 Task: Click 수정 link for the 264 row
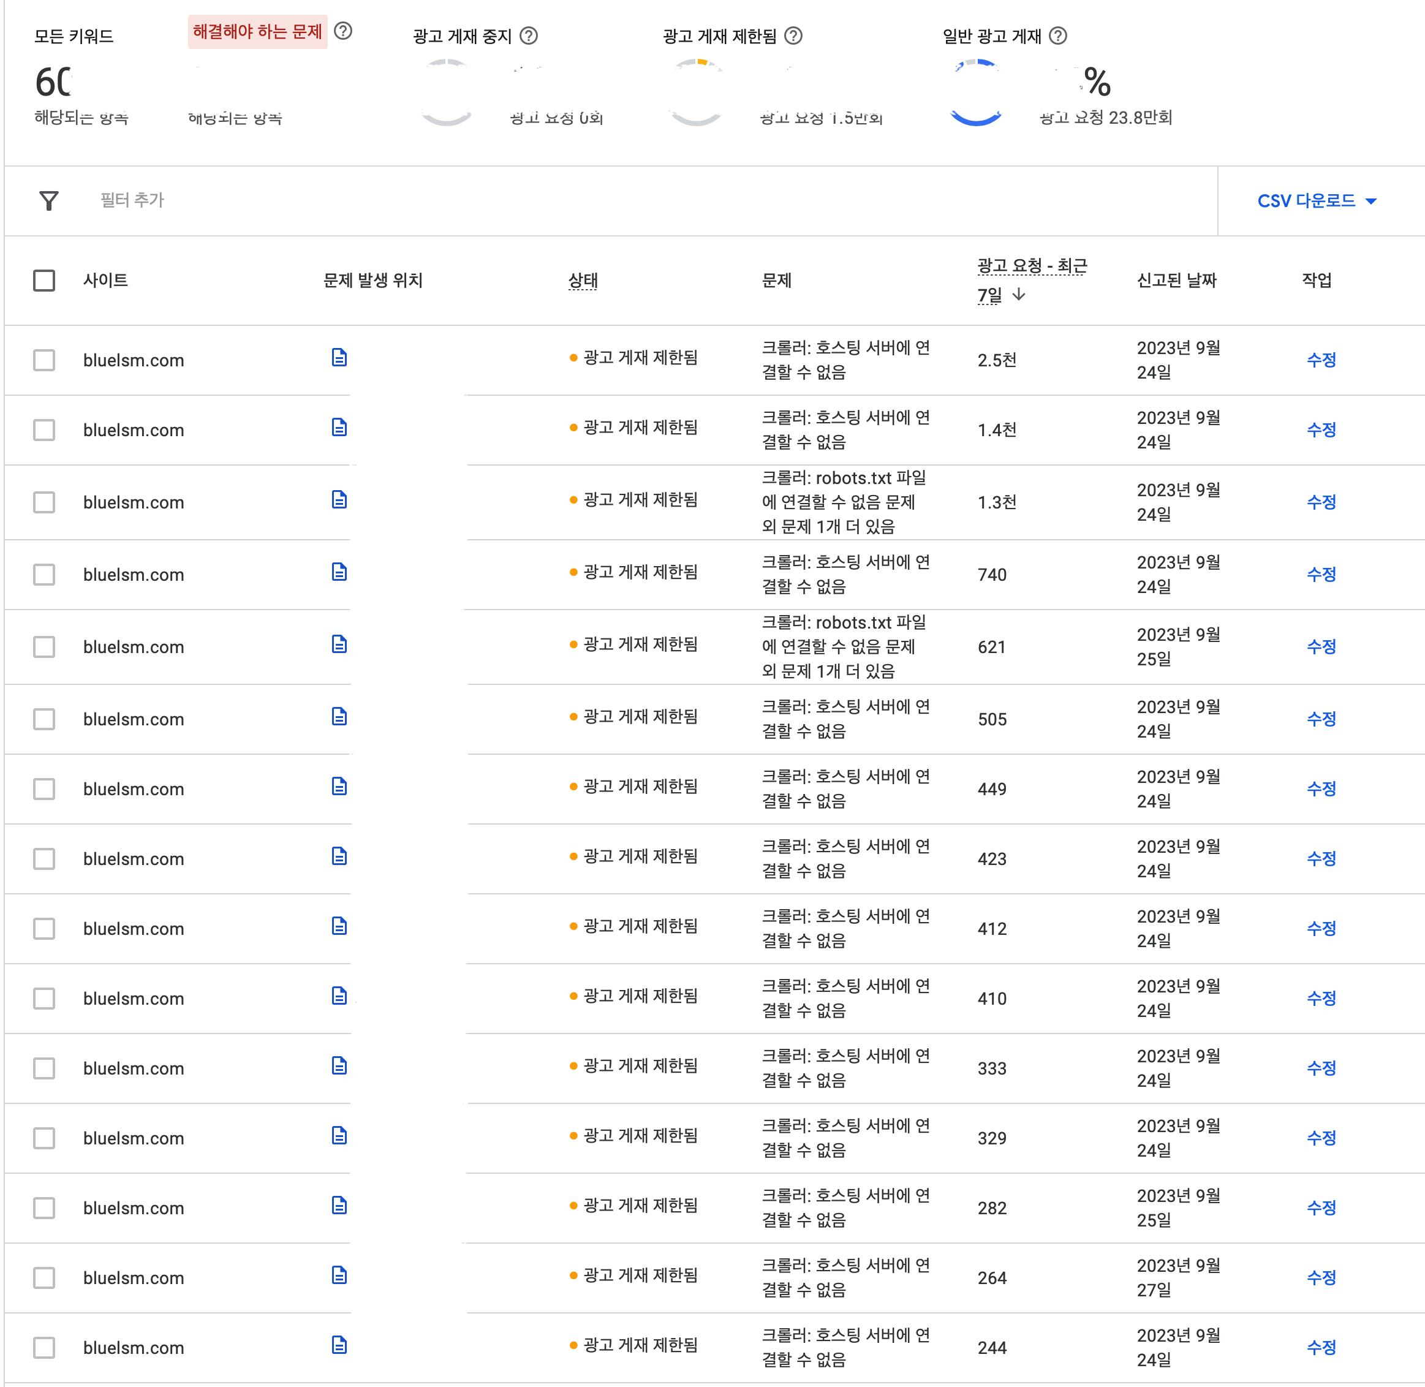1321,1278
